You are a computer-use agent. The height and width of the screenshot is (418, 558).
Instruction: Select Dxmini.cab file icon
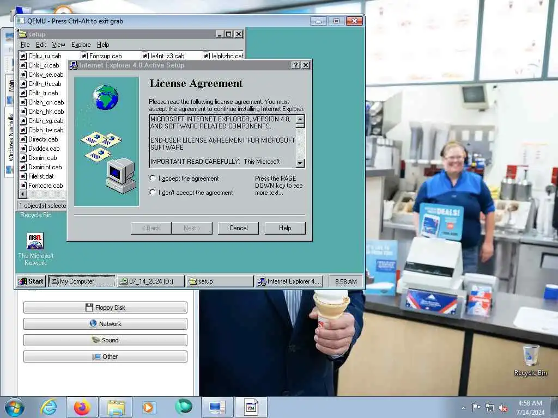23,157
